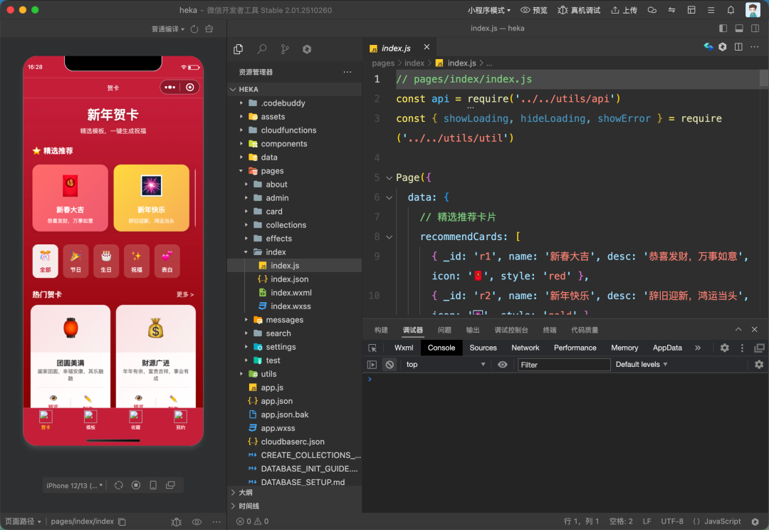Screen dimensions: 769x530
Task: Toggle simulator page visibility eye icon
Action: pos(197,521)
